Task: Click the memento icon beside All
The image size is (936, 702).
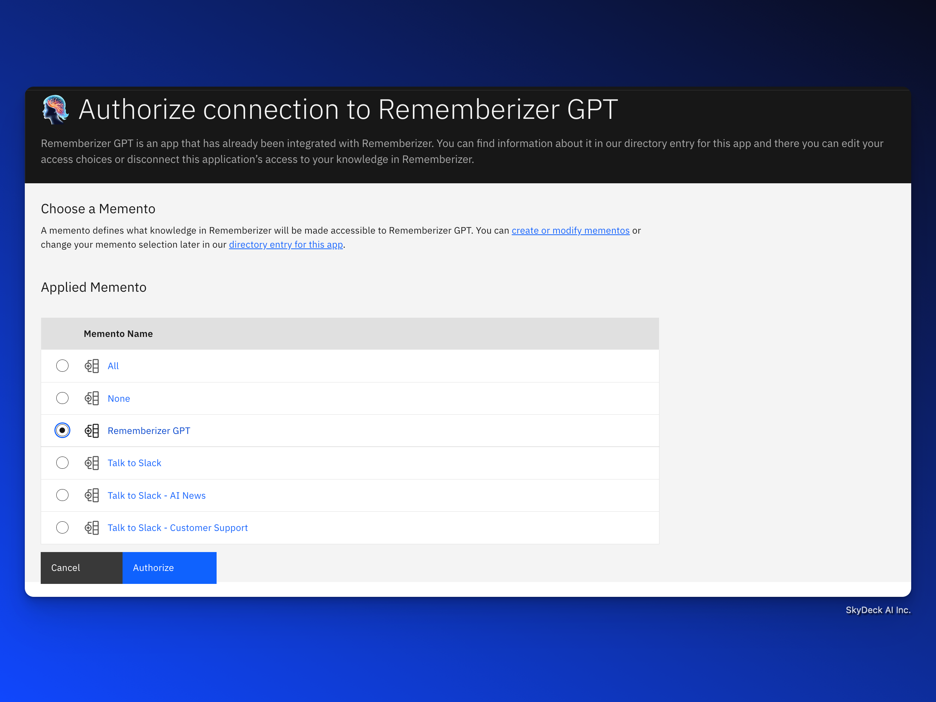Action: (92, 366)
